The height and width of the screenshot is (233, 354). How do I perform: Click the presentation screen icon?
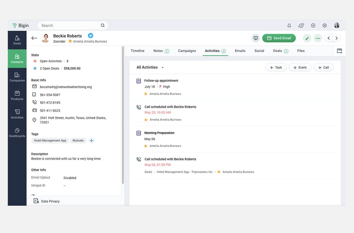[x=256, y=38]
